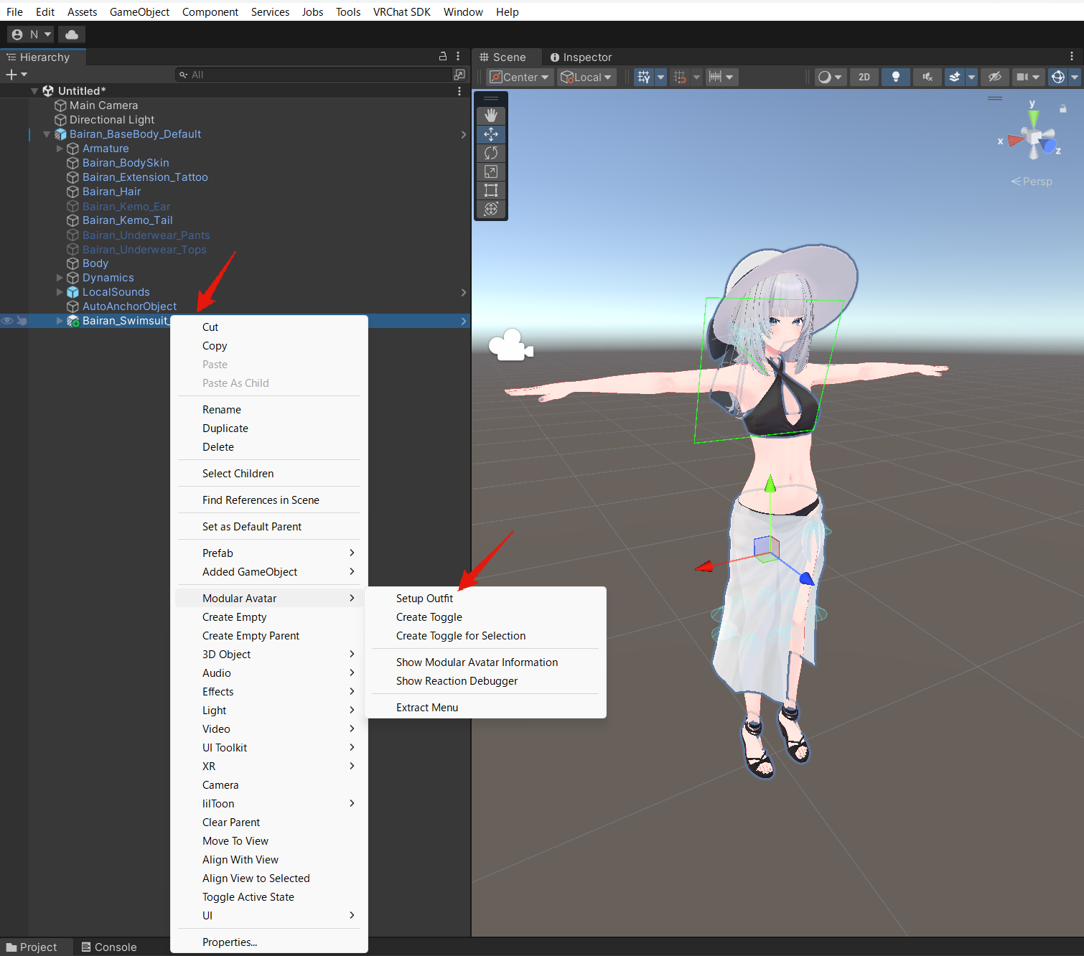Open Hierarchy panel kebab options menu

pyautogui.click(x=458, y=56)
